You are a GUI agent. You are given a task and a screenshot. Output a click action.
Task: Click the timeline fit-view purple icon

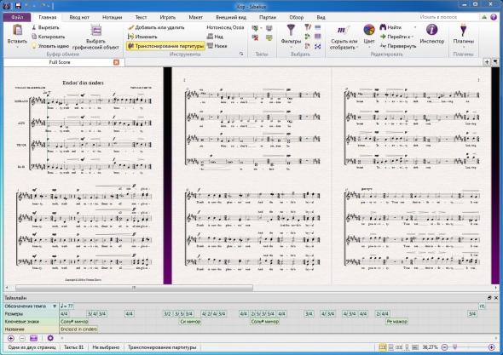(33, 338)
